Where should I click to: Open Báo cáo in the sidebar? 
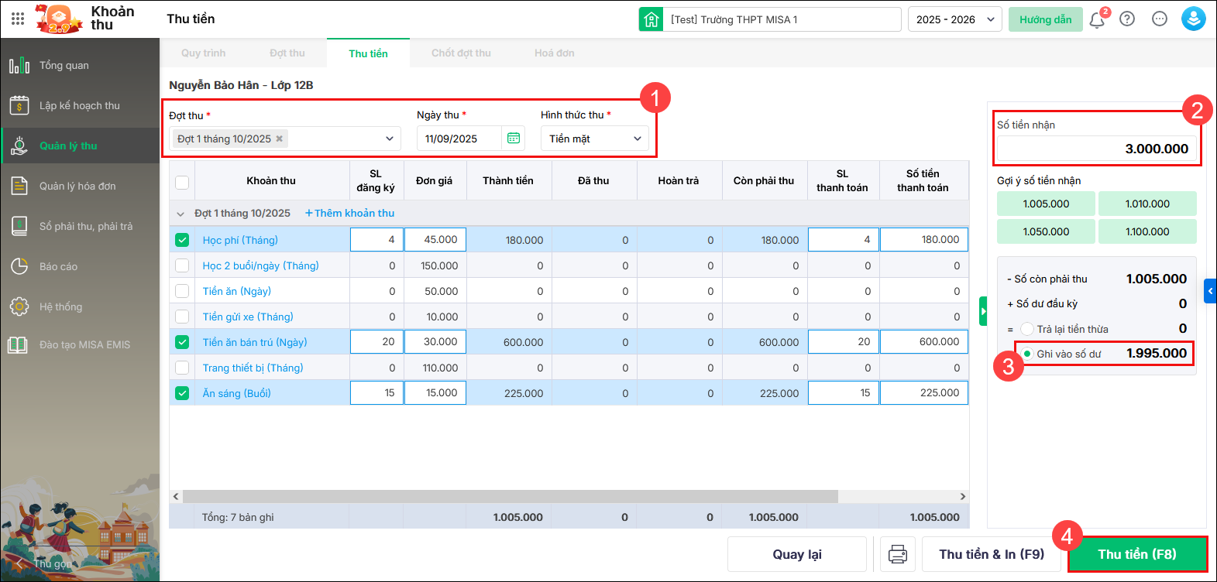click(x=59, y=266)
